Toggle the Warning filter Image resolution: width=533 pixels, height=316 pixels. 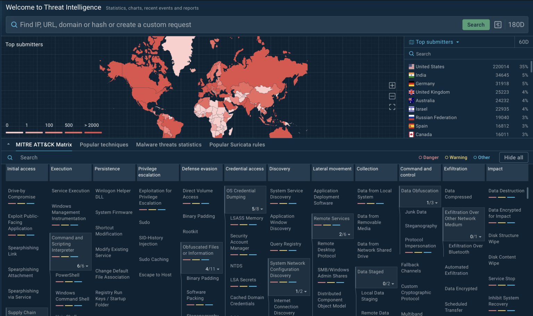point(456,157)
